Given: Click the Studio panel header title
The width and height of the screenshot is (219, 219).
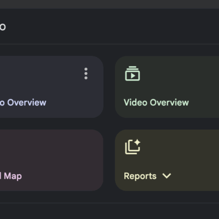Looking at the screenshot, I should pyautogui.click(x=3, y=27).
